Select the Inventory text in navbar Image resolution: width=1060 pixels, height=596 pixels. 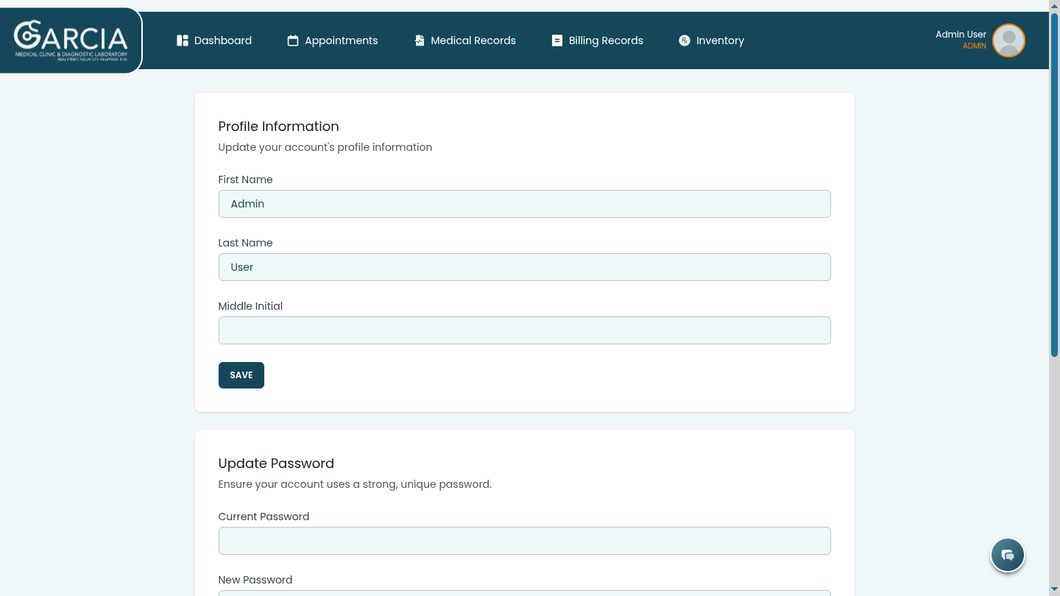pos(720,40)
